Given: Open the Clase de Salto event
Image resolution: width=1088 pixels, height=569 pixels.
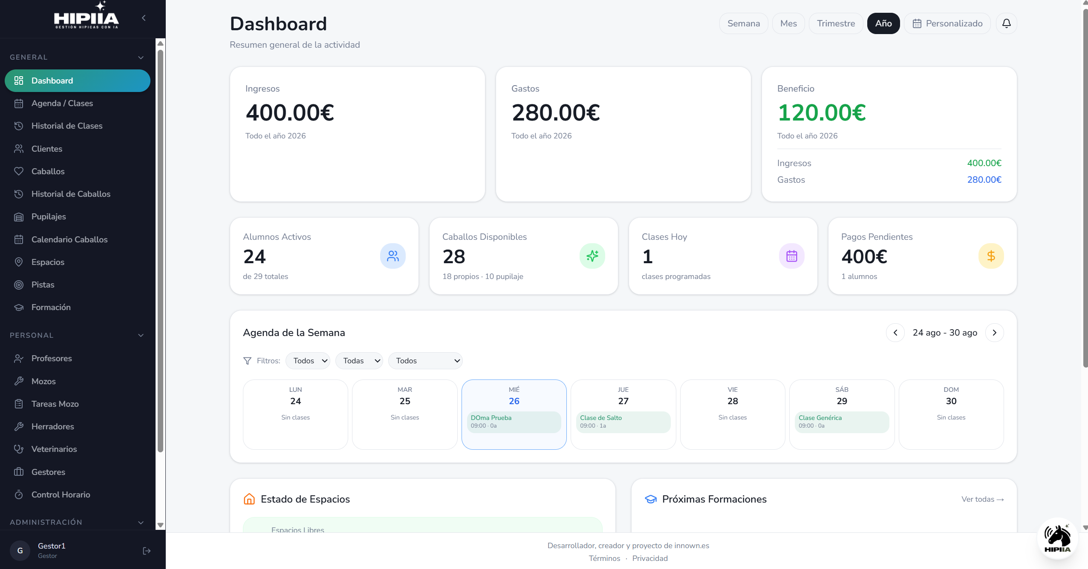Looking at the screenshot, I should click(x=623, y=422).
